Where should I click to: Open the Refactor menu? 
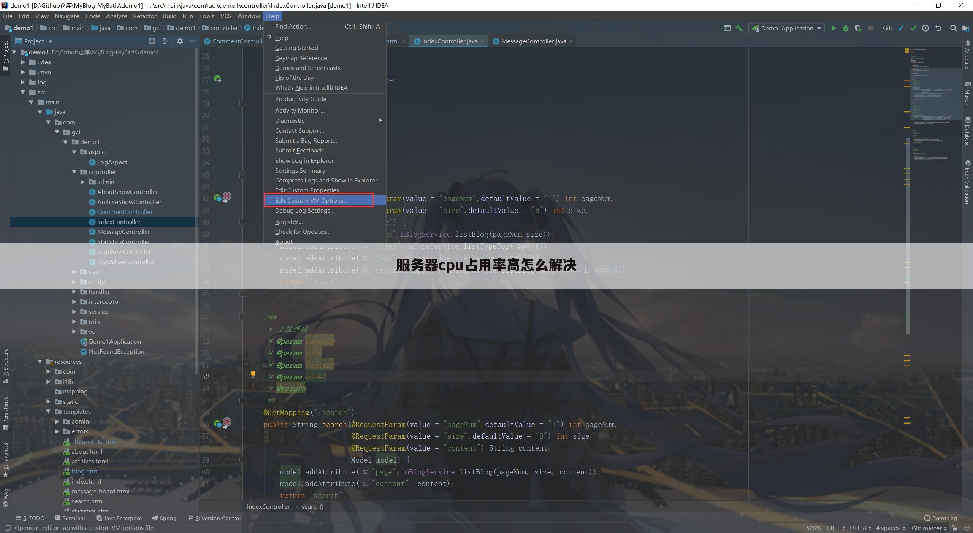click(144, 16)
